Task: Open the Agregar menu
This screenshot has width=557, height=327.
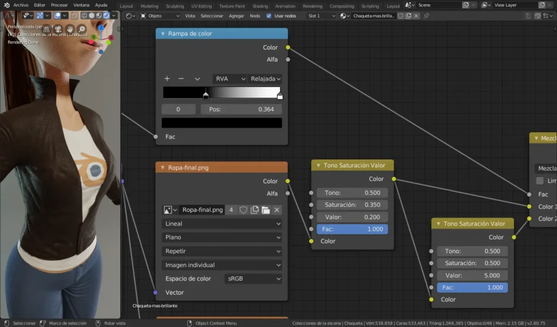Action: [236, 16]
